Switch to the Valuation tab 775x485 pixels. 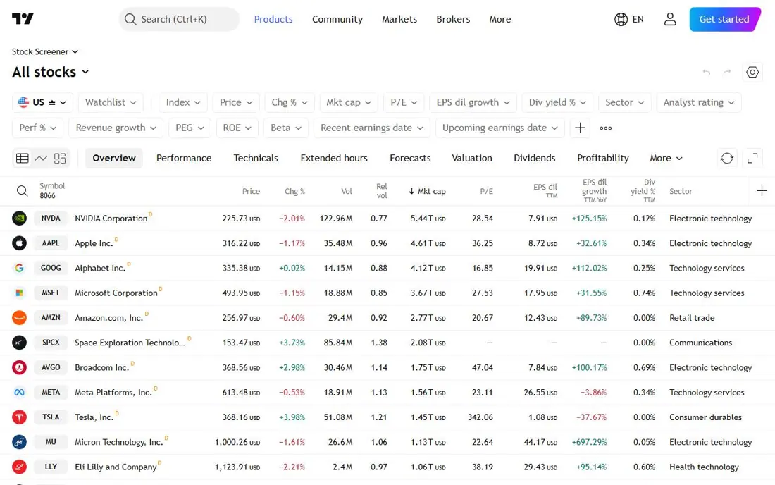(x=472, y=158)
